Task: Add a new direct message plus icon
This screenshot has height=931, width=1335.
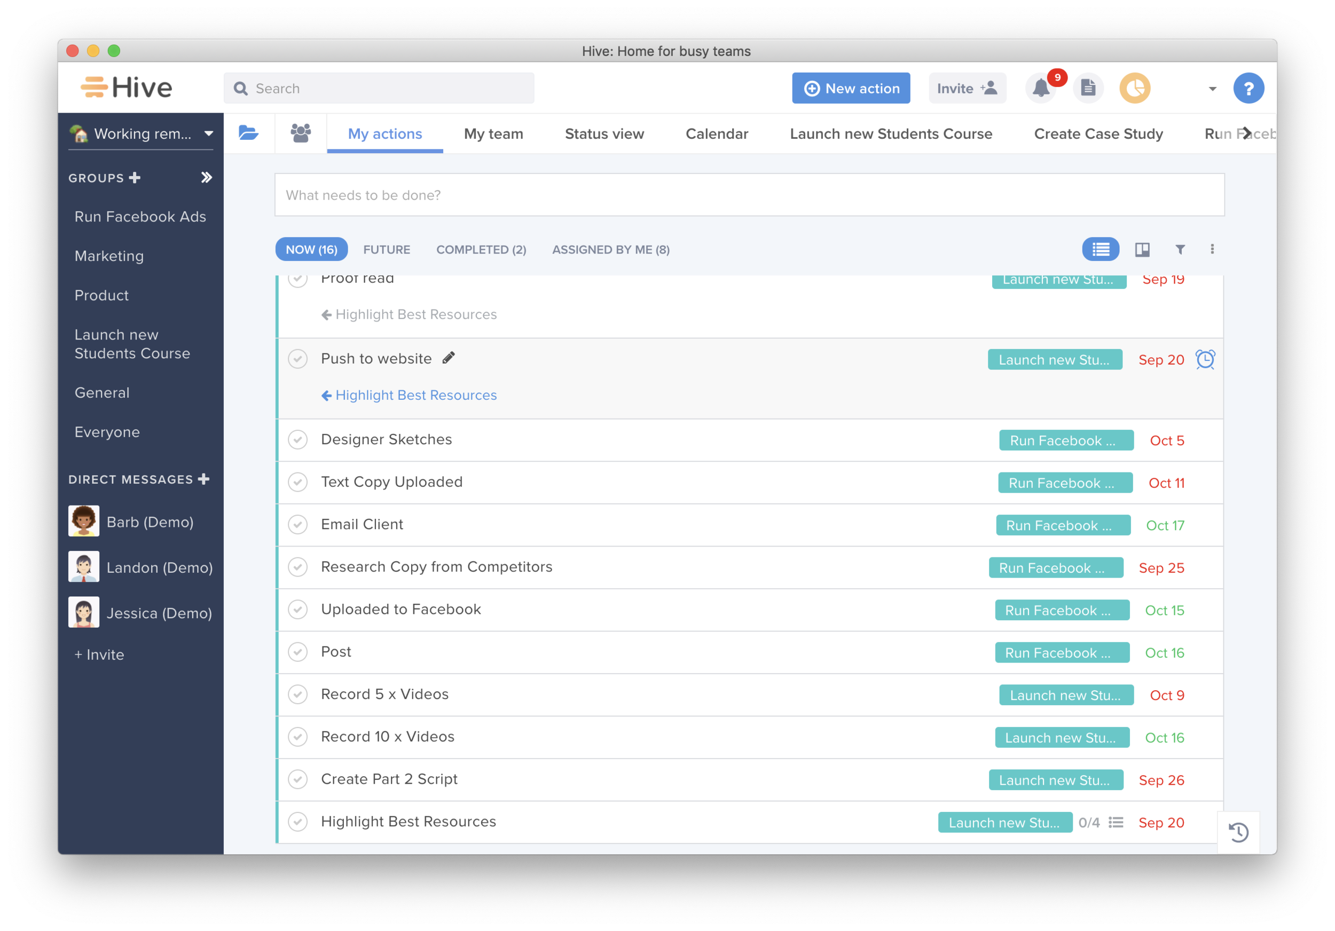Action: tap(203, 479)
